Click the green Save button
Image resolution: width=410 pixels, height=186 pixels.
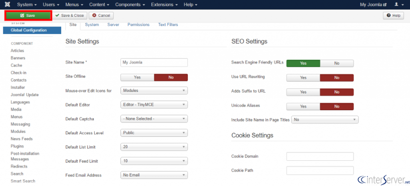[x=28, y=16]
